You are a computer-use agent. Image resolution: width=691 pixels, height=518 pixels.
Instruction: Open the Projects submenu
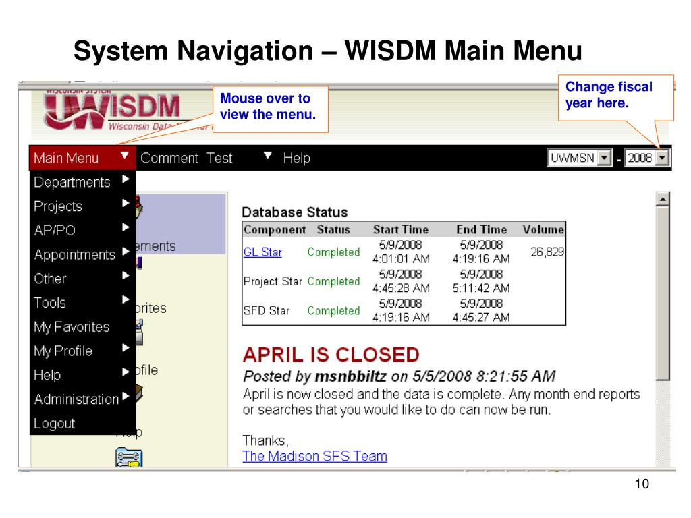click(x=82, y=206)
